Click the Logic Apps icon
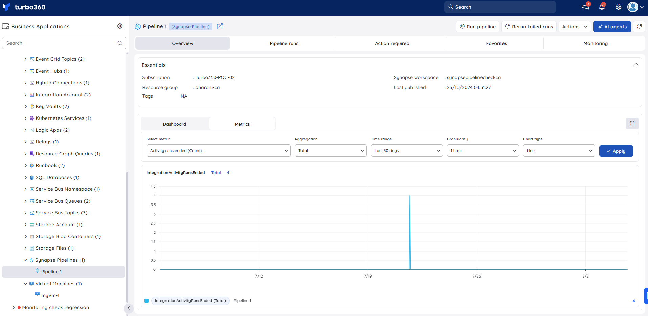The width and height of the screenshot is (648, 316). coord(32,130)
